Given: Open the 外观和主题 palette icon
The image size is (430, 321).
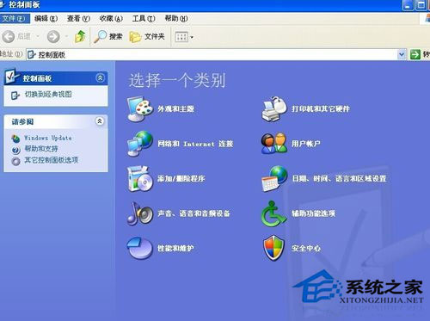Looking at the screenshot, I should [x=140, y=108].
